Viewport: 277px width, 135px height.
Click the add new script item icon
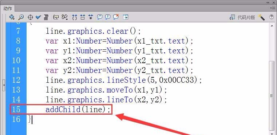[12, 17]
